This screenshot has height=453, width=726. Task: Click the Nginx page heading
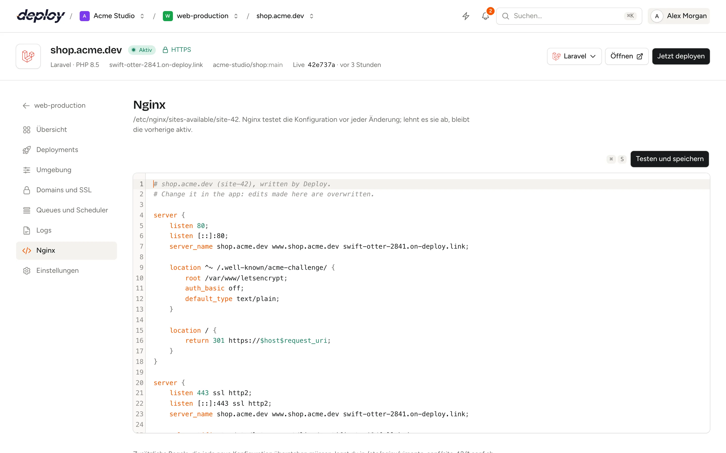coord(149,105)
